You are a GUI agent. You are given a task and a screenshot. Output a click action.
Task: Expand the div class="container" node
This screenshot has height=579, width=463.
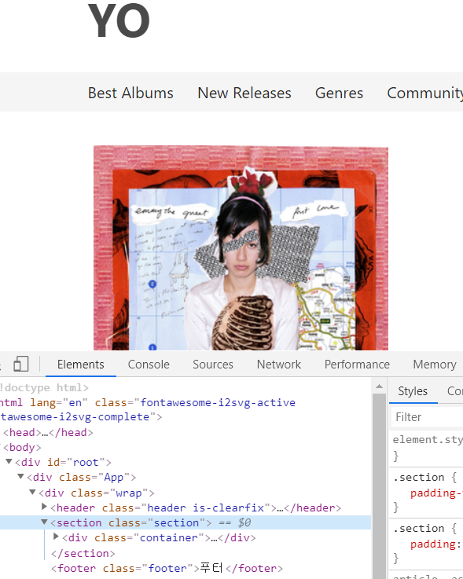[56, 537]
